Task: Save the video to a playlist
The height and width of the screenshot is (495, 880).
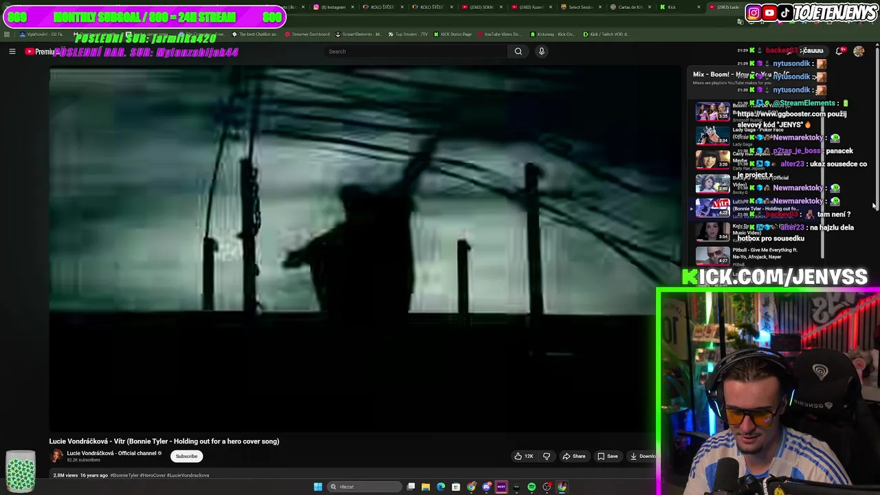Action: (608, 456)
